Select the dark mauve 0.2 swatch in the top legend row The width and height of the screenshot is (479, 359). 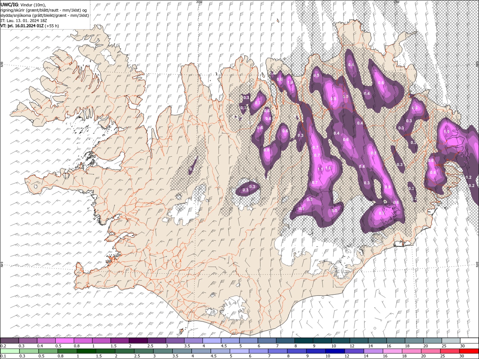(10, 341)
